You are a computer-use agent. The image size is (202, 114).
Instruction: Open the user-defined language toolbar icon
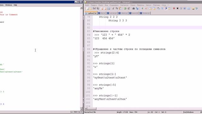point(169,9)
